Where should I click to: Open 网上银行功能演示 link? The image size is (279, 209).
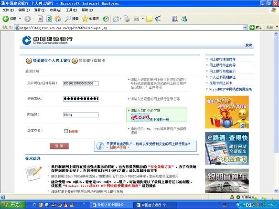pos(223,71)
